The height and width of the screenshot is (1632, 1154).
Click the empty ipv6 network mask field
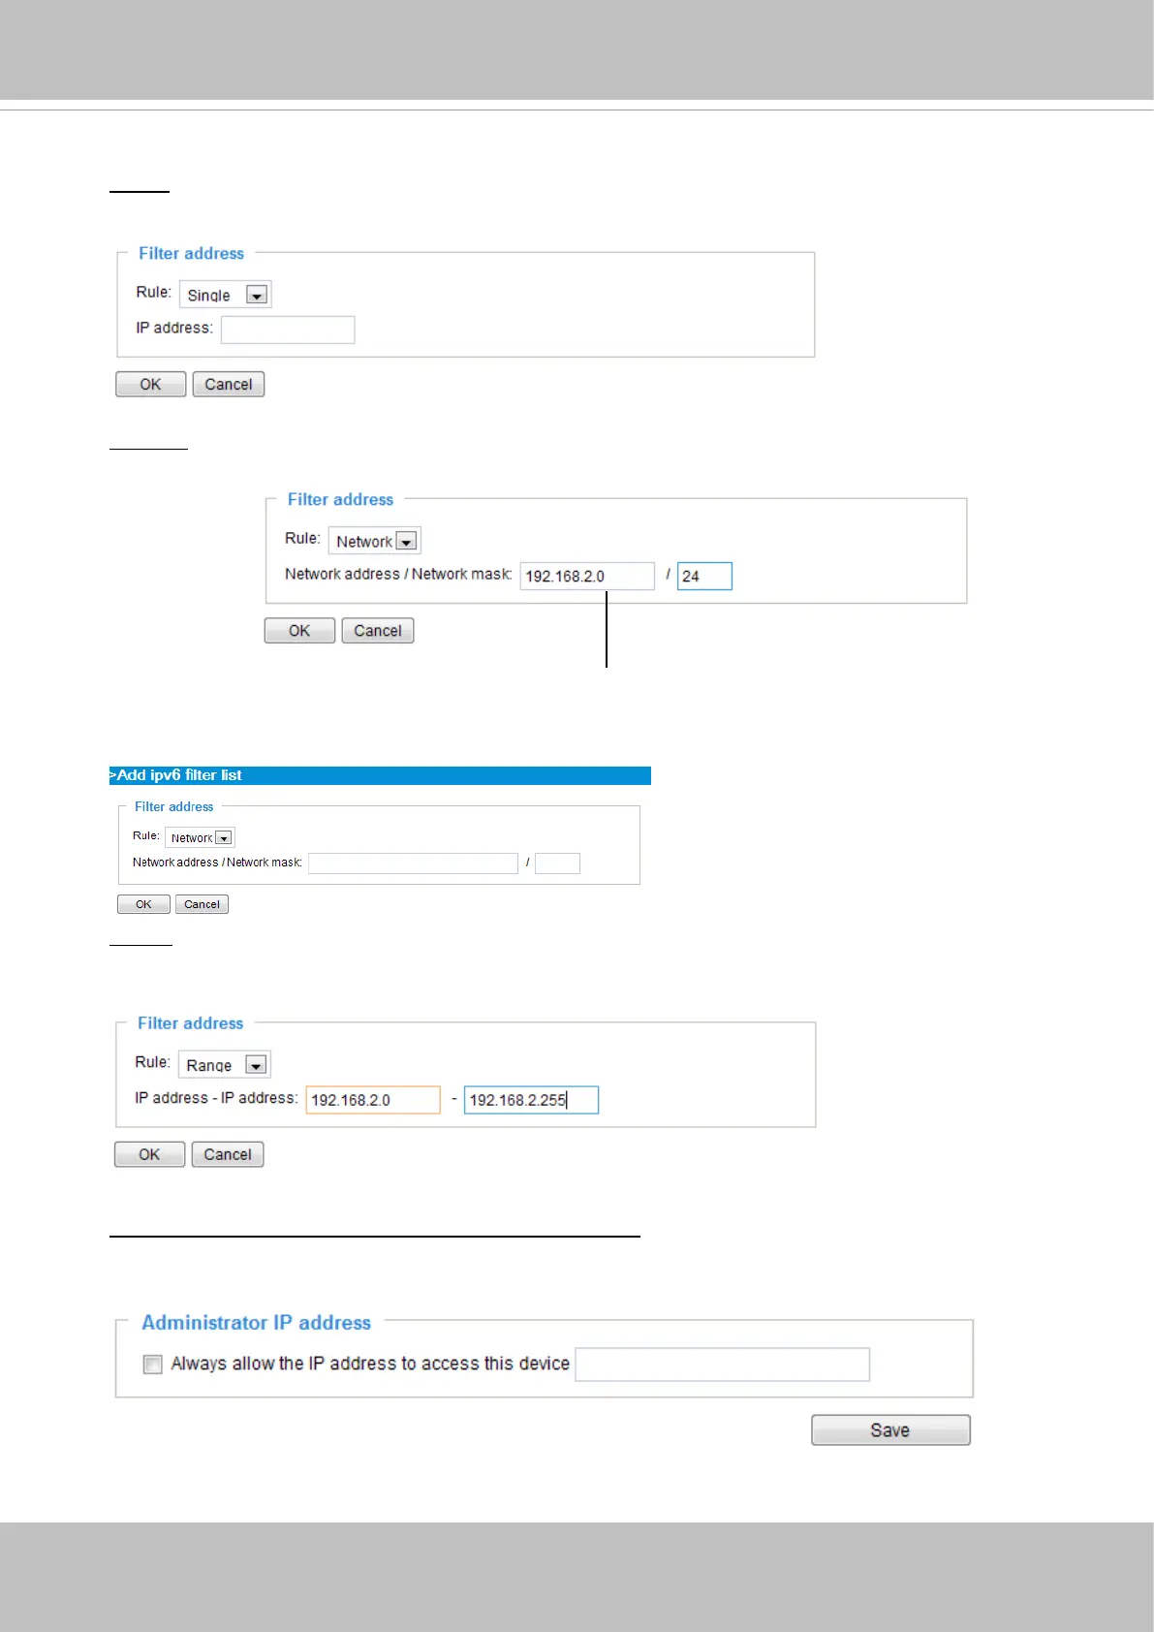click(x=557, y=863)
